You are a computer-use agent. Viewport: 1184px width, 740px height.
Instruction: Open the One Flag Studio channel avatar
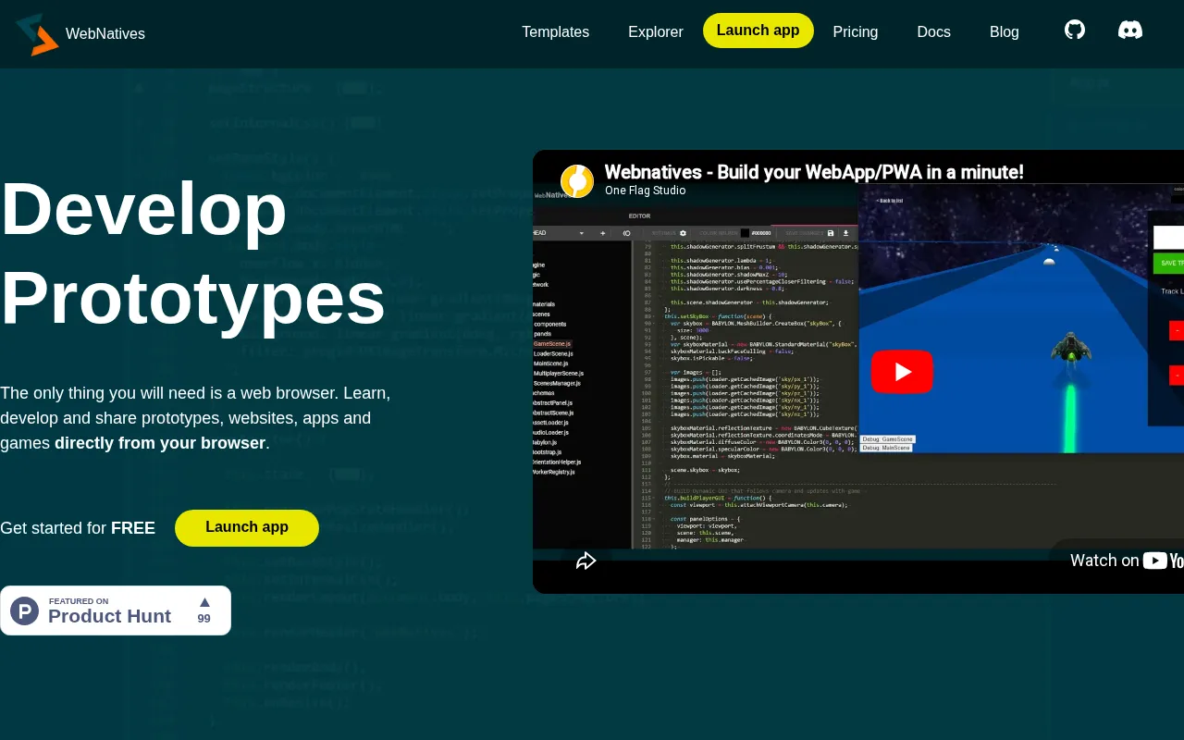click(x=577, y=180)
